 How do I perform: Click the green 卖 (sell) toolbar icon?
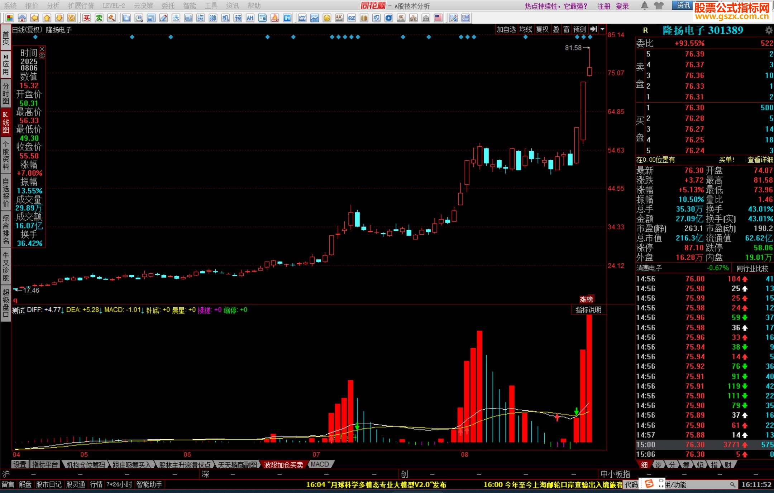(x=99, y=18)
